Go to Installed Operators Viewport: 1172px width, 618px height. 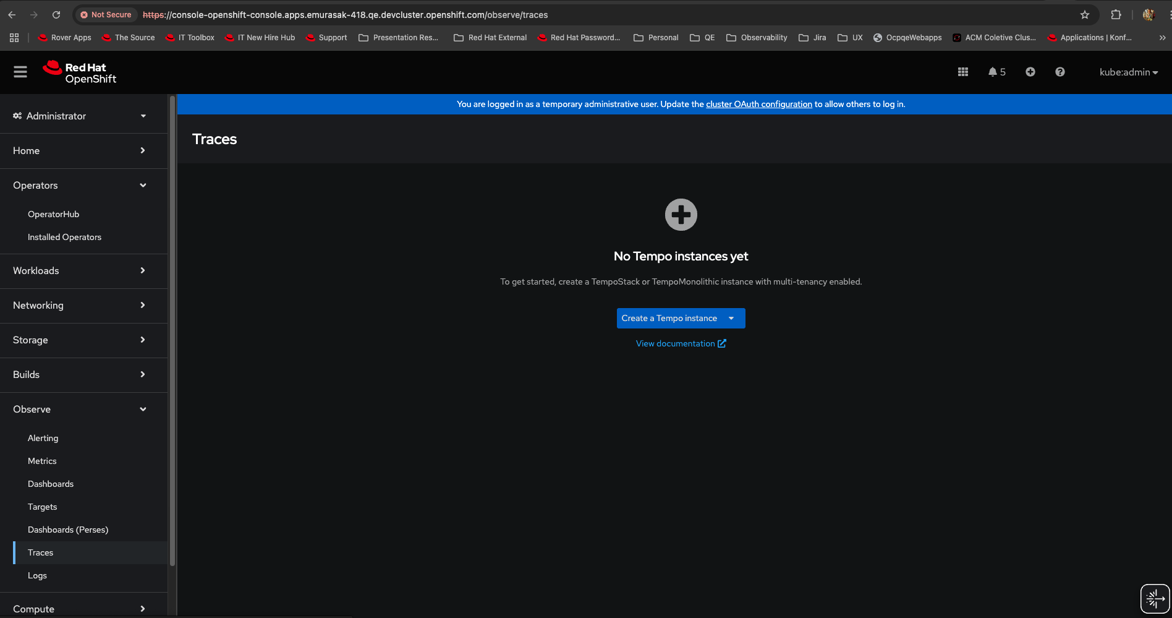click(65, 238)
